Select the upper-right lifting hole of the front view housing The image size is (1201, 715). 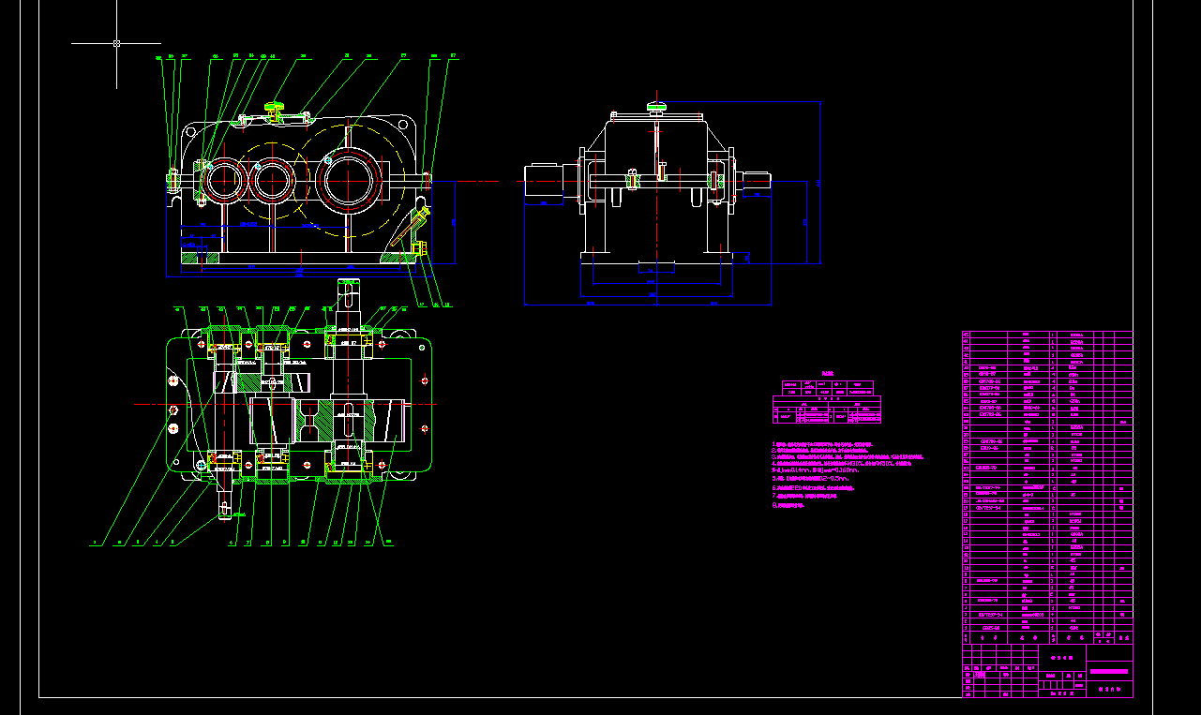pyautogui.click(x=404, y=126)
